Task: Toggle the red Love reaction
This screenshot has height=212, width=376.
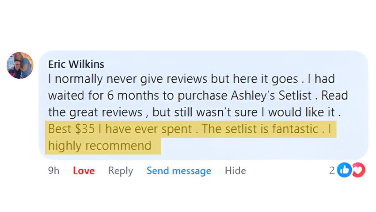Action: click(x=84, y=171)
